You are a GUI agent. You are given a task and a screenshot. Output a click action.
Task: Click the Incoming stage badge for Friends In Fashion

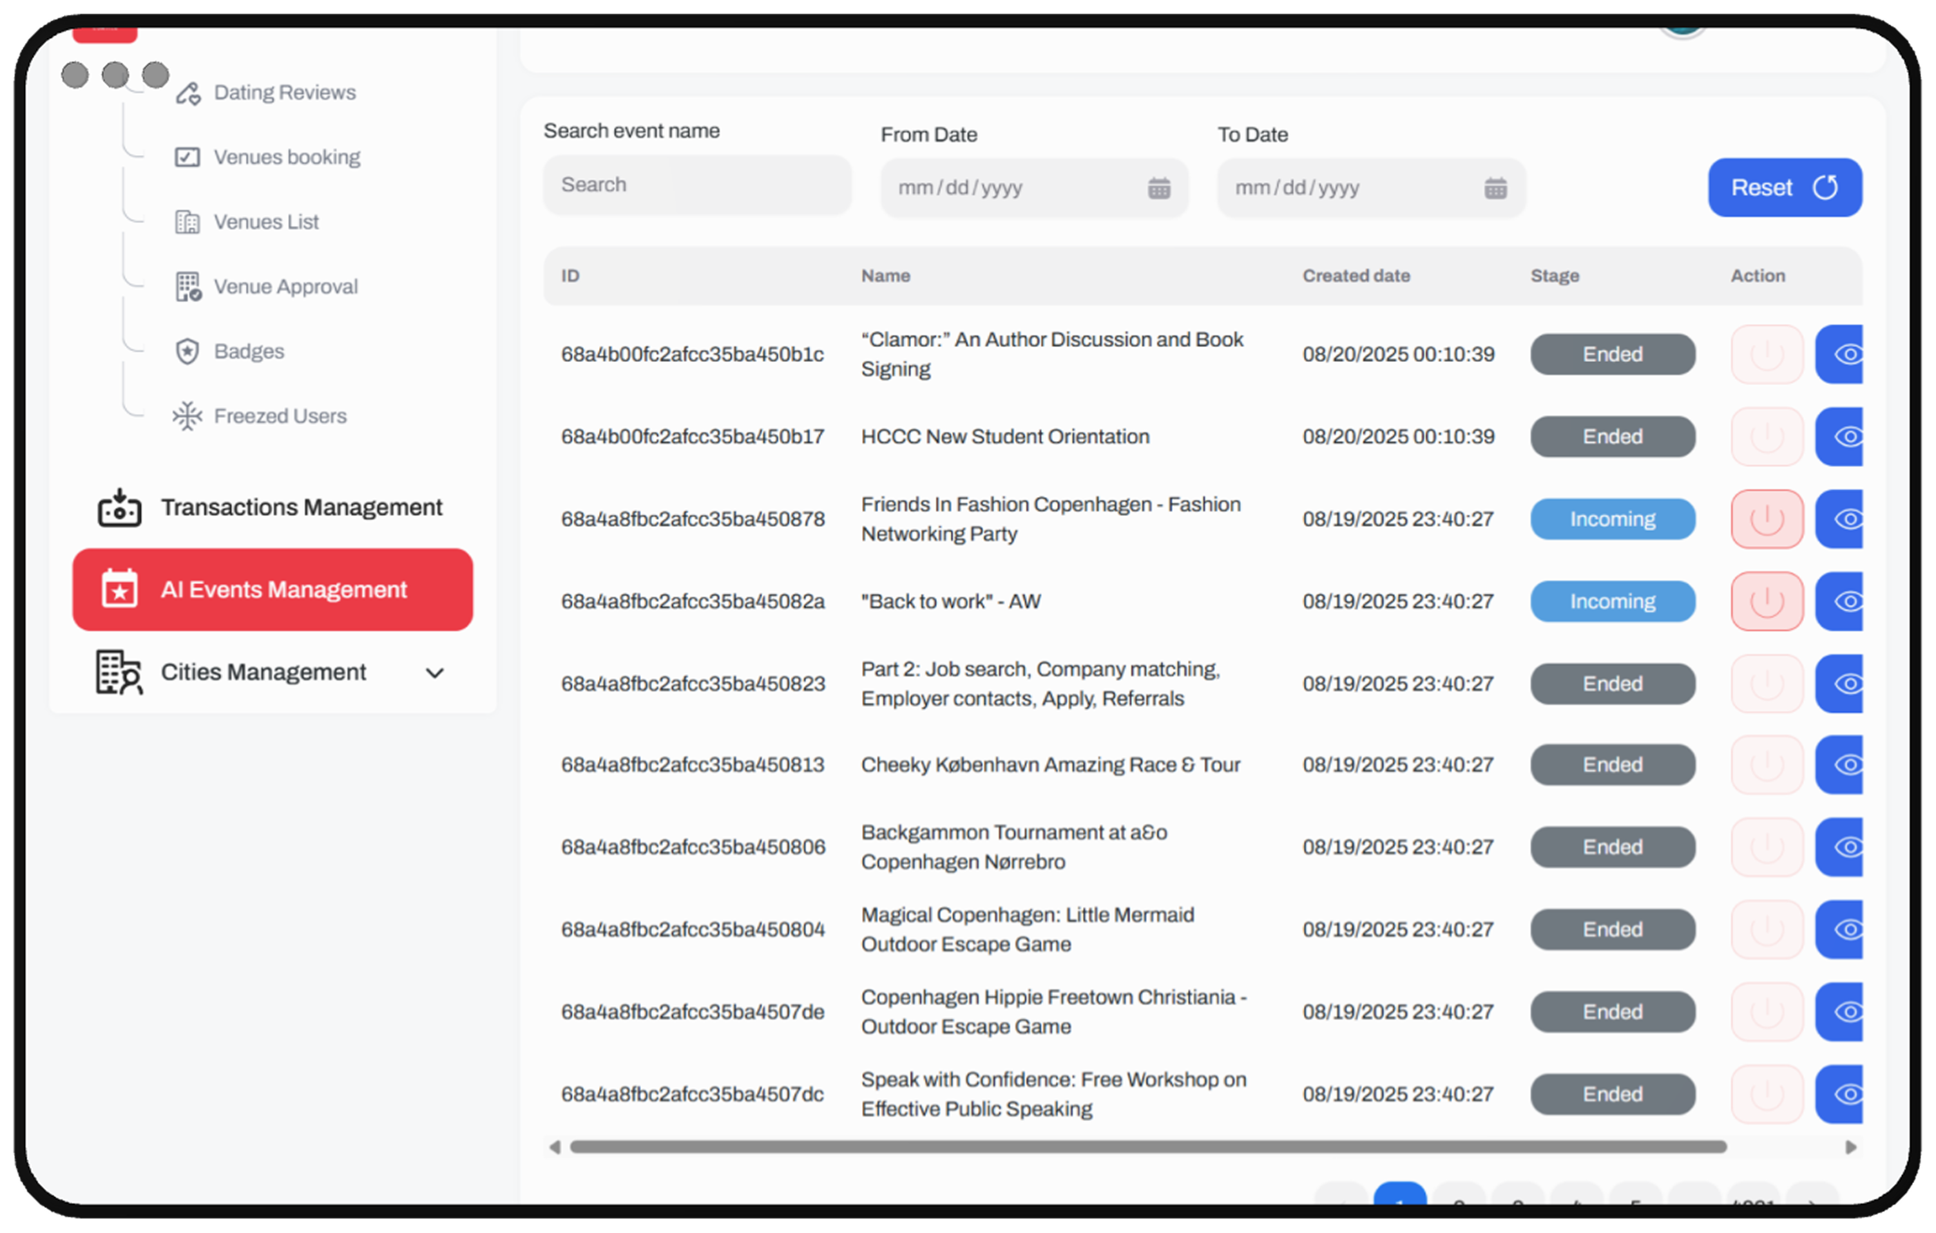pos(1612,519)
